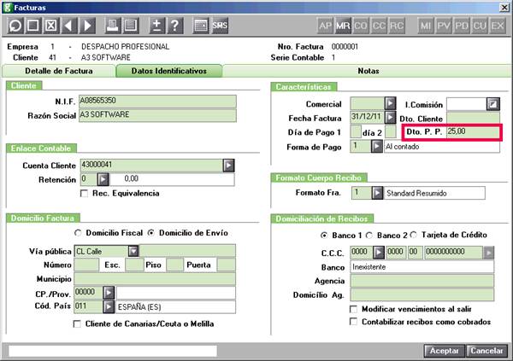Open Fecha Factura date picker arrow
513x361 pixels.
point(390,117)
